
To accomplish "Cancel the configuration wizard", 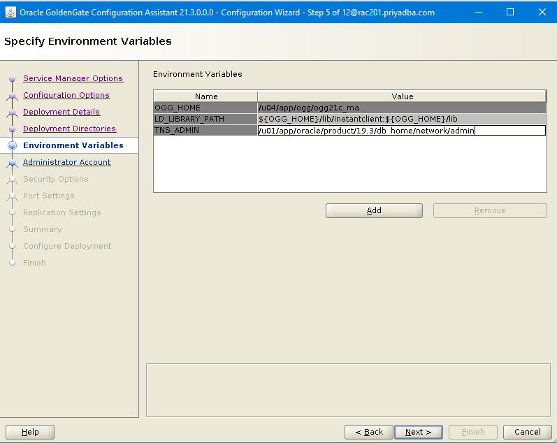I will tap(528, 432).
